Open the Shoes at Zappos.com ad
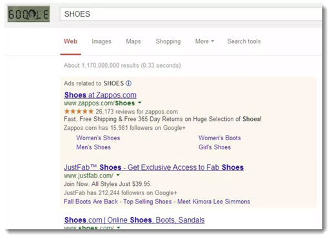This screenshot has height=239, width=332. pos(100,95)
